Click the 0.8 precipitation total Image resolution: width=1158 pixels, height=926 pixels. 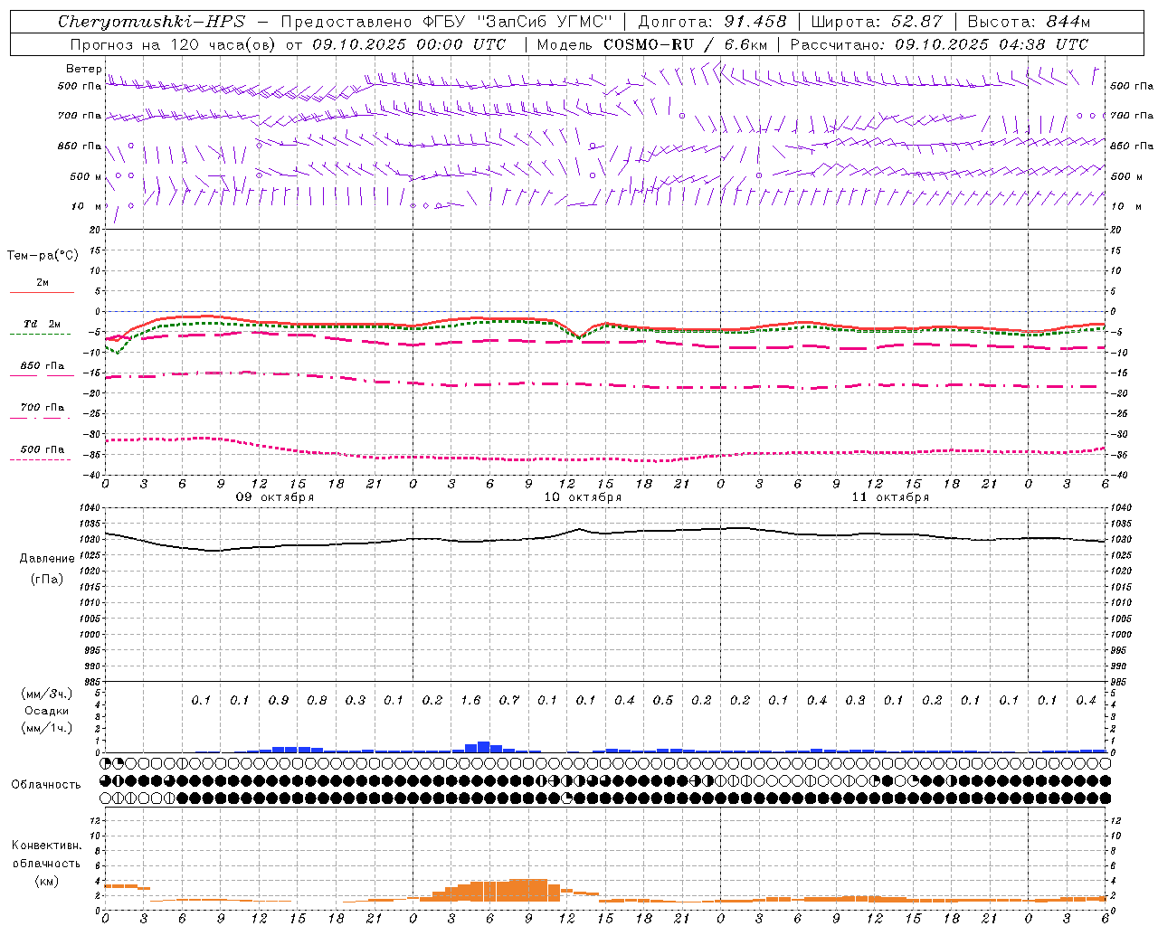click(317, 700)
